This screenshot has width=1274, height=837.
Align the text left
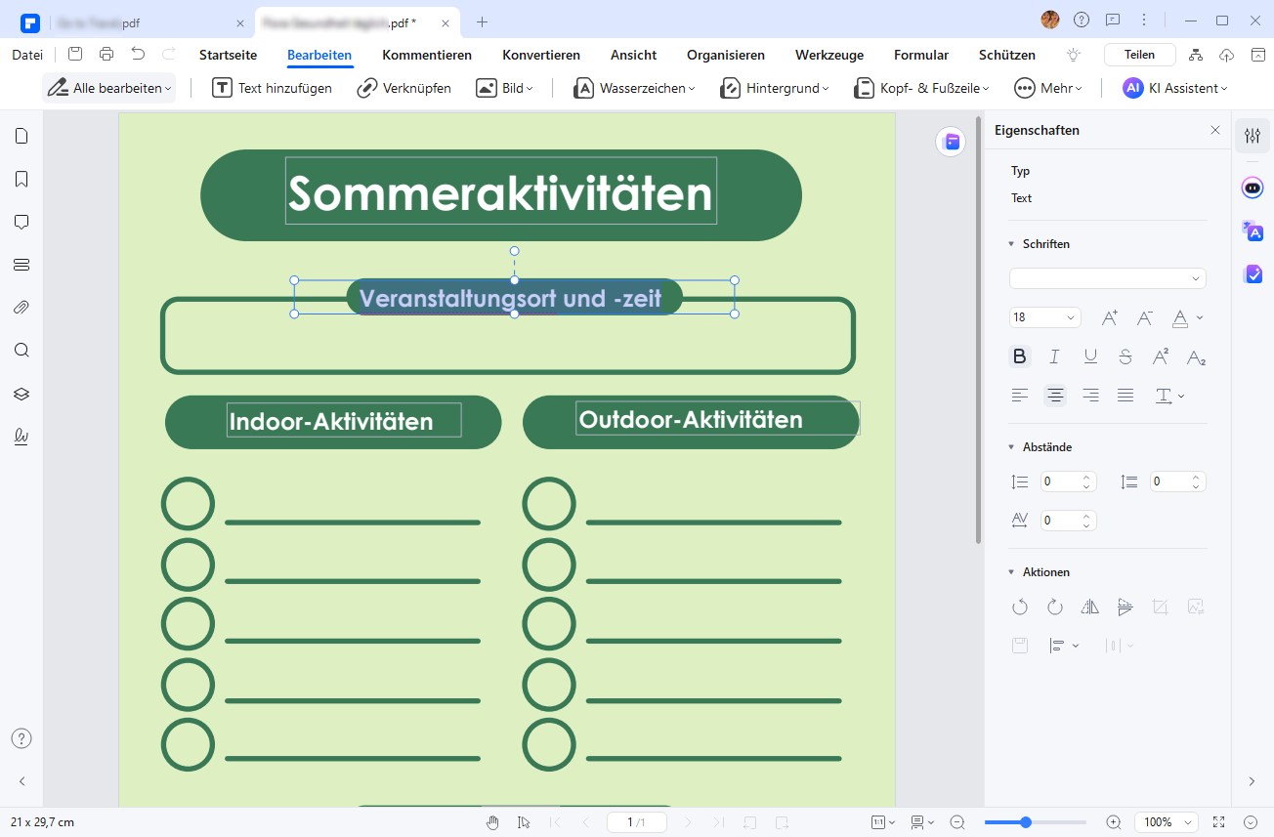pyautogui.click(x=1020, y=396)
